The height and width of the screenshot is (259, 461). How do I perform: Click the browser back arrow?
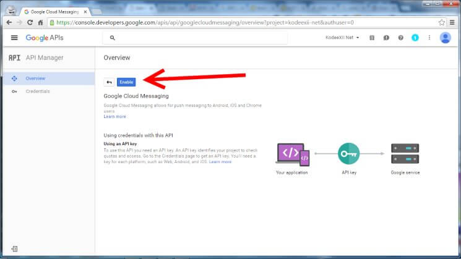[9, 22]
